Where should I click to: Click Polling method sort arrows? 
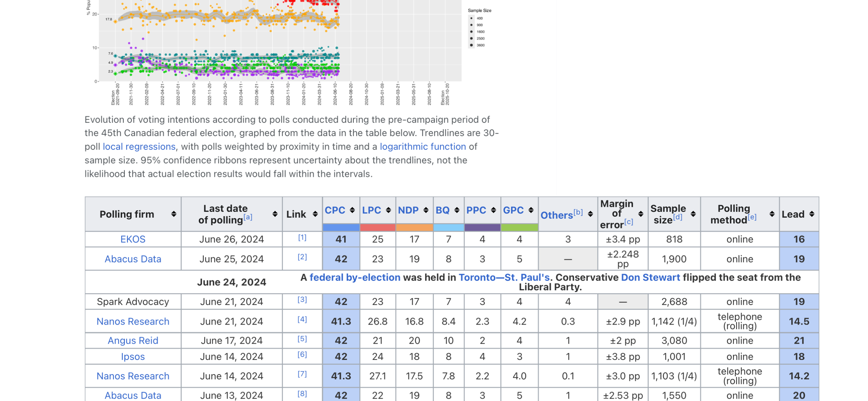(772, 214)
